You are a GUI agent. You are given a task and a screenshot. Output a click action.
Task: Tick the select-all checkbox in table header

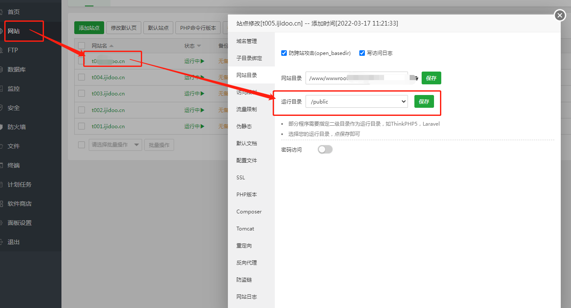[x=82, y=46]
